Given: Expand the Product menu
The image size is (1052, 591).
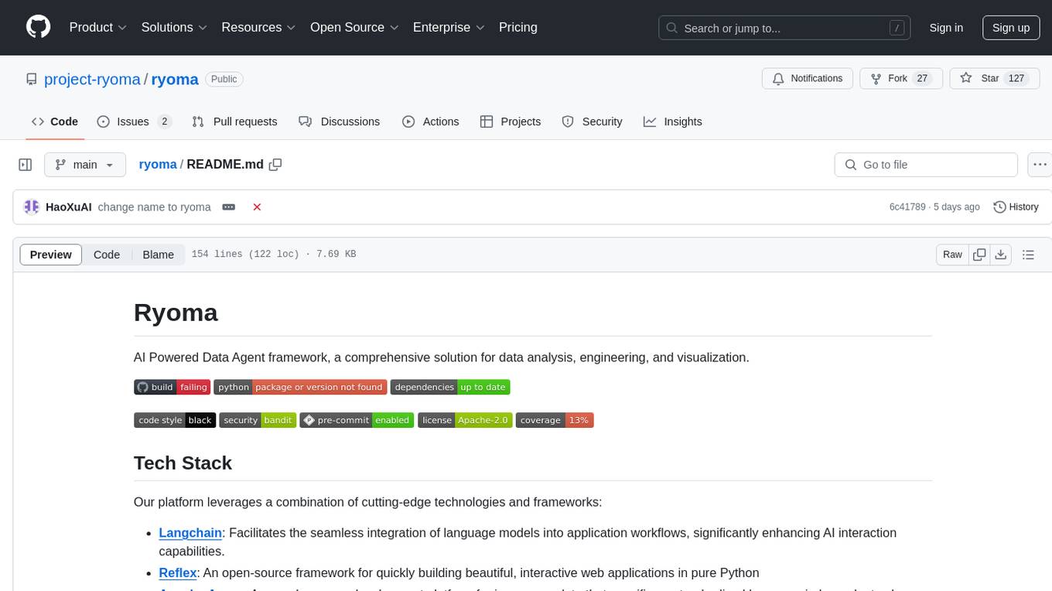Looking at the screenshot, I should click(98, 27).
